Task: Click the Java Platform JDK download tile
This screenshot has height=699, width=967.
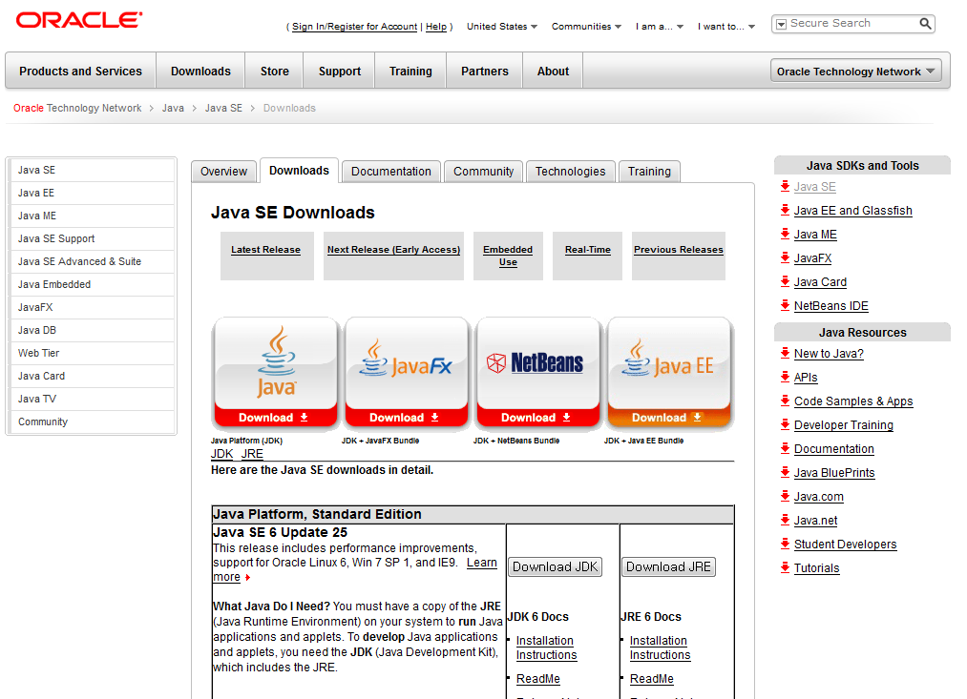Action: [x=276, y=373]
